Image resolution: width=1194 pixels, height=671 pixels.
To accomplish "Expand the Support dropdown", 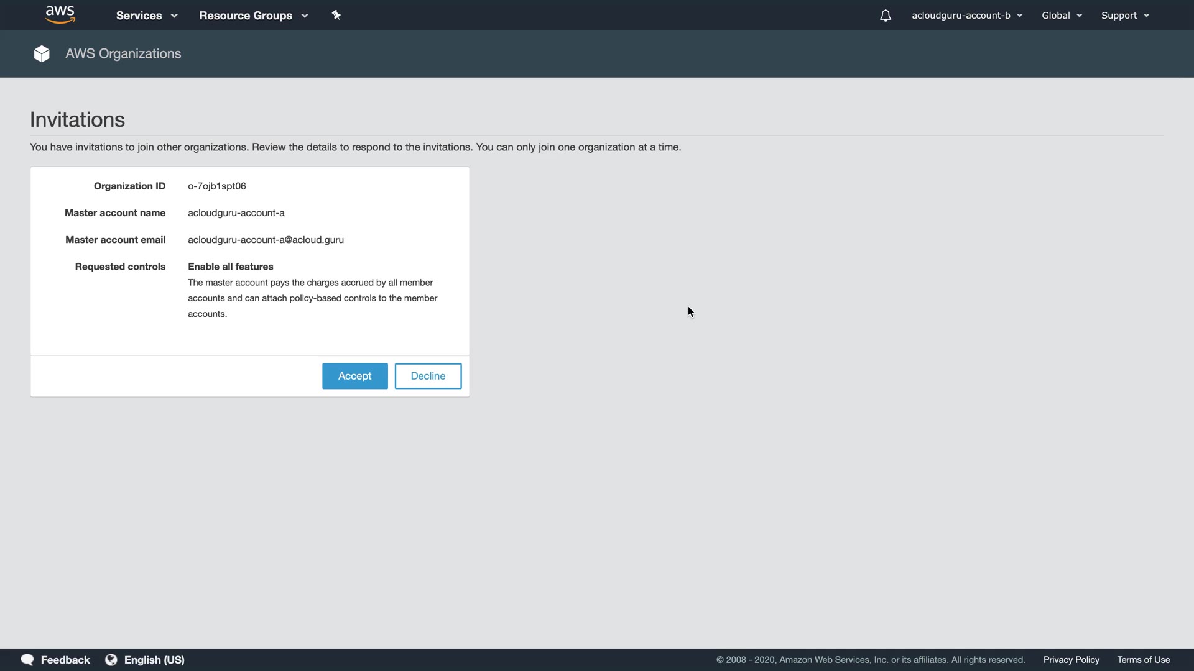I will (x=1124, y=16).
